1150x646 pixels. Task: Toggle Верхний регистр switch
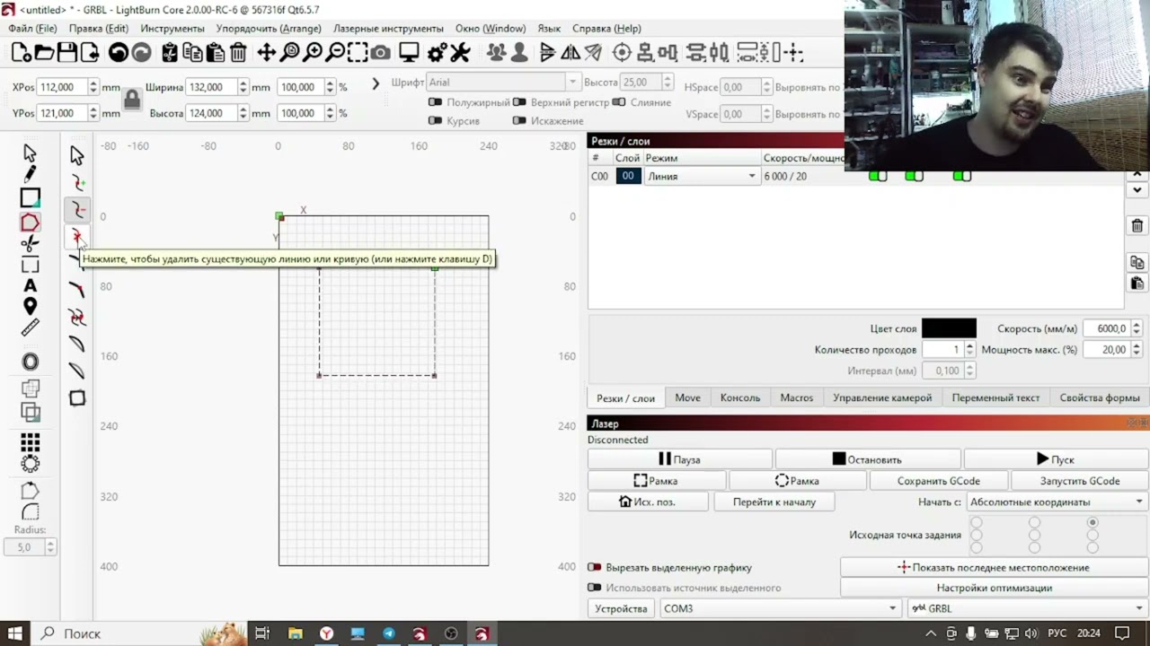tap(519, 102)
